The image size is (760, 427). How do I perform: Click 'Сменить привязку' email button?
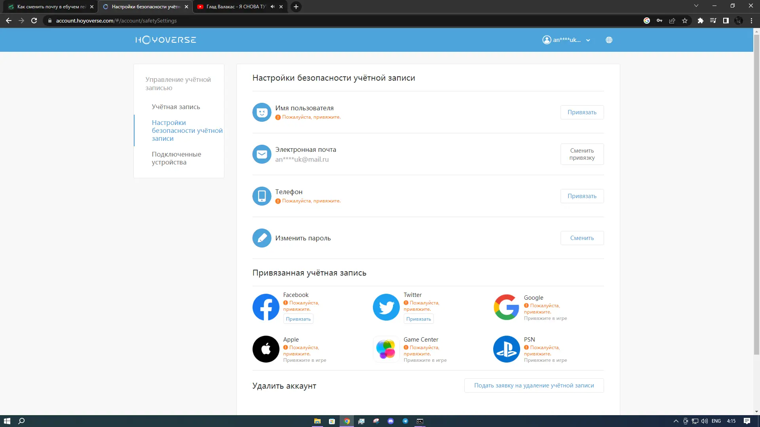(582, 154)
